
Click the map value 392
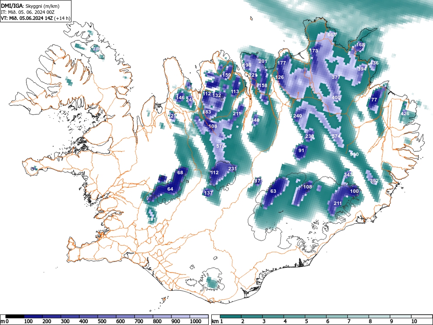point(374,181)
